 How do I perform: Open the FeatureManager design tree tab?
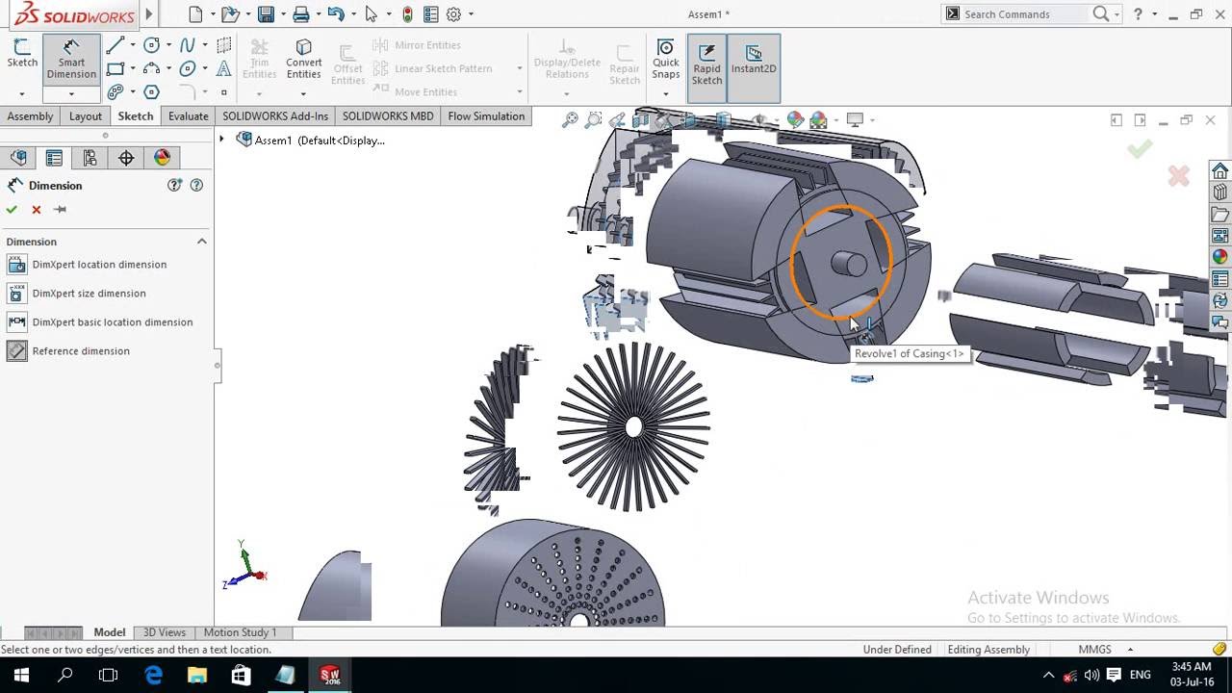(x=18, y=158)
